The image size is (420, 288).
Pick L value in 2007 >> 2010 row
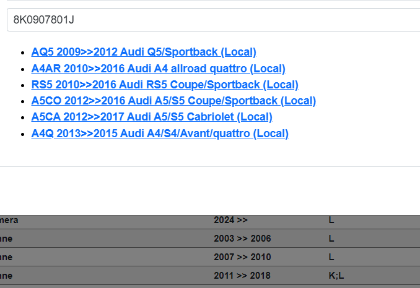tap(331, 256)
